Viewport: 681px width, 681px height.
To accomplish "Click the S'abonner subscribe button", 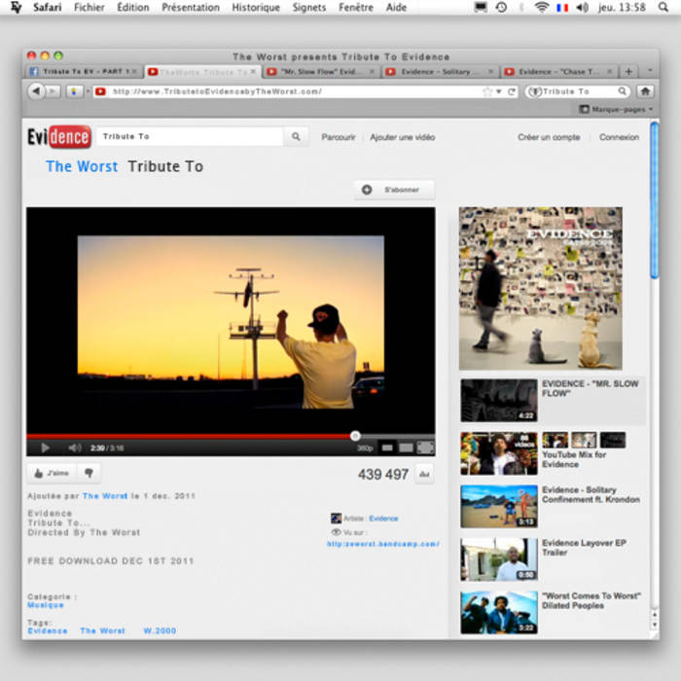I will tap(394, 190).
